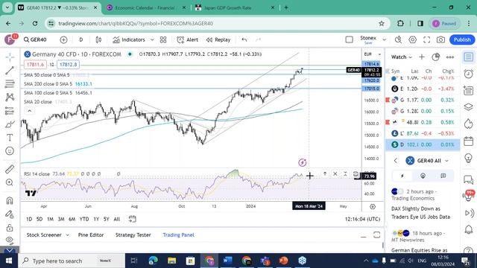Open the Fibonacci retracement tools
Screen dimensions: 477x268
point(10,83)
